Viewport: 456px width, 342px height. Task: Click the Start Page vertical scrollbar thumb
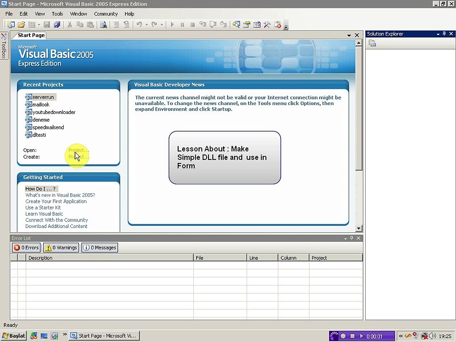(359, 108)
